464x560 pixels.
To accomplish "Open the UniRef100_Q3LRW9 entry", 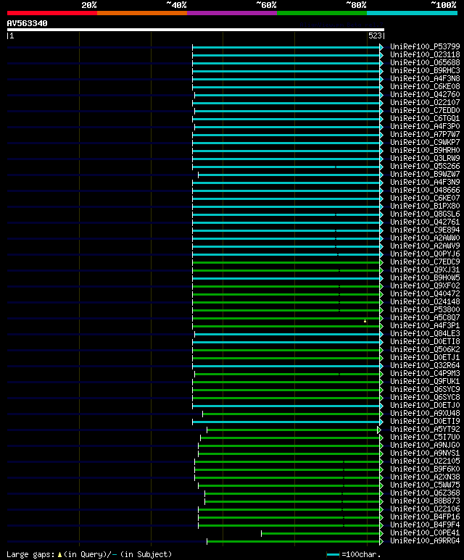I will tap(425, 158).
